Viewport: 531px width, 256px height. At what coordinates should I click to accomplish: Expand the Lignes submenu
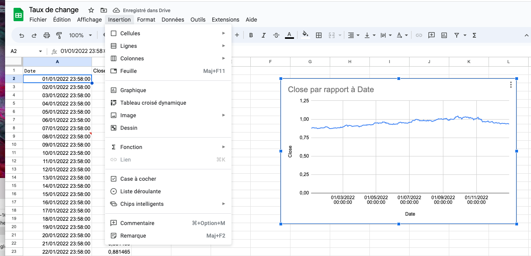130,46
